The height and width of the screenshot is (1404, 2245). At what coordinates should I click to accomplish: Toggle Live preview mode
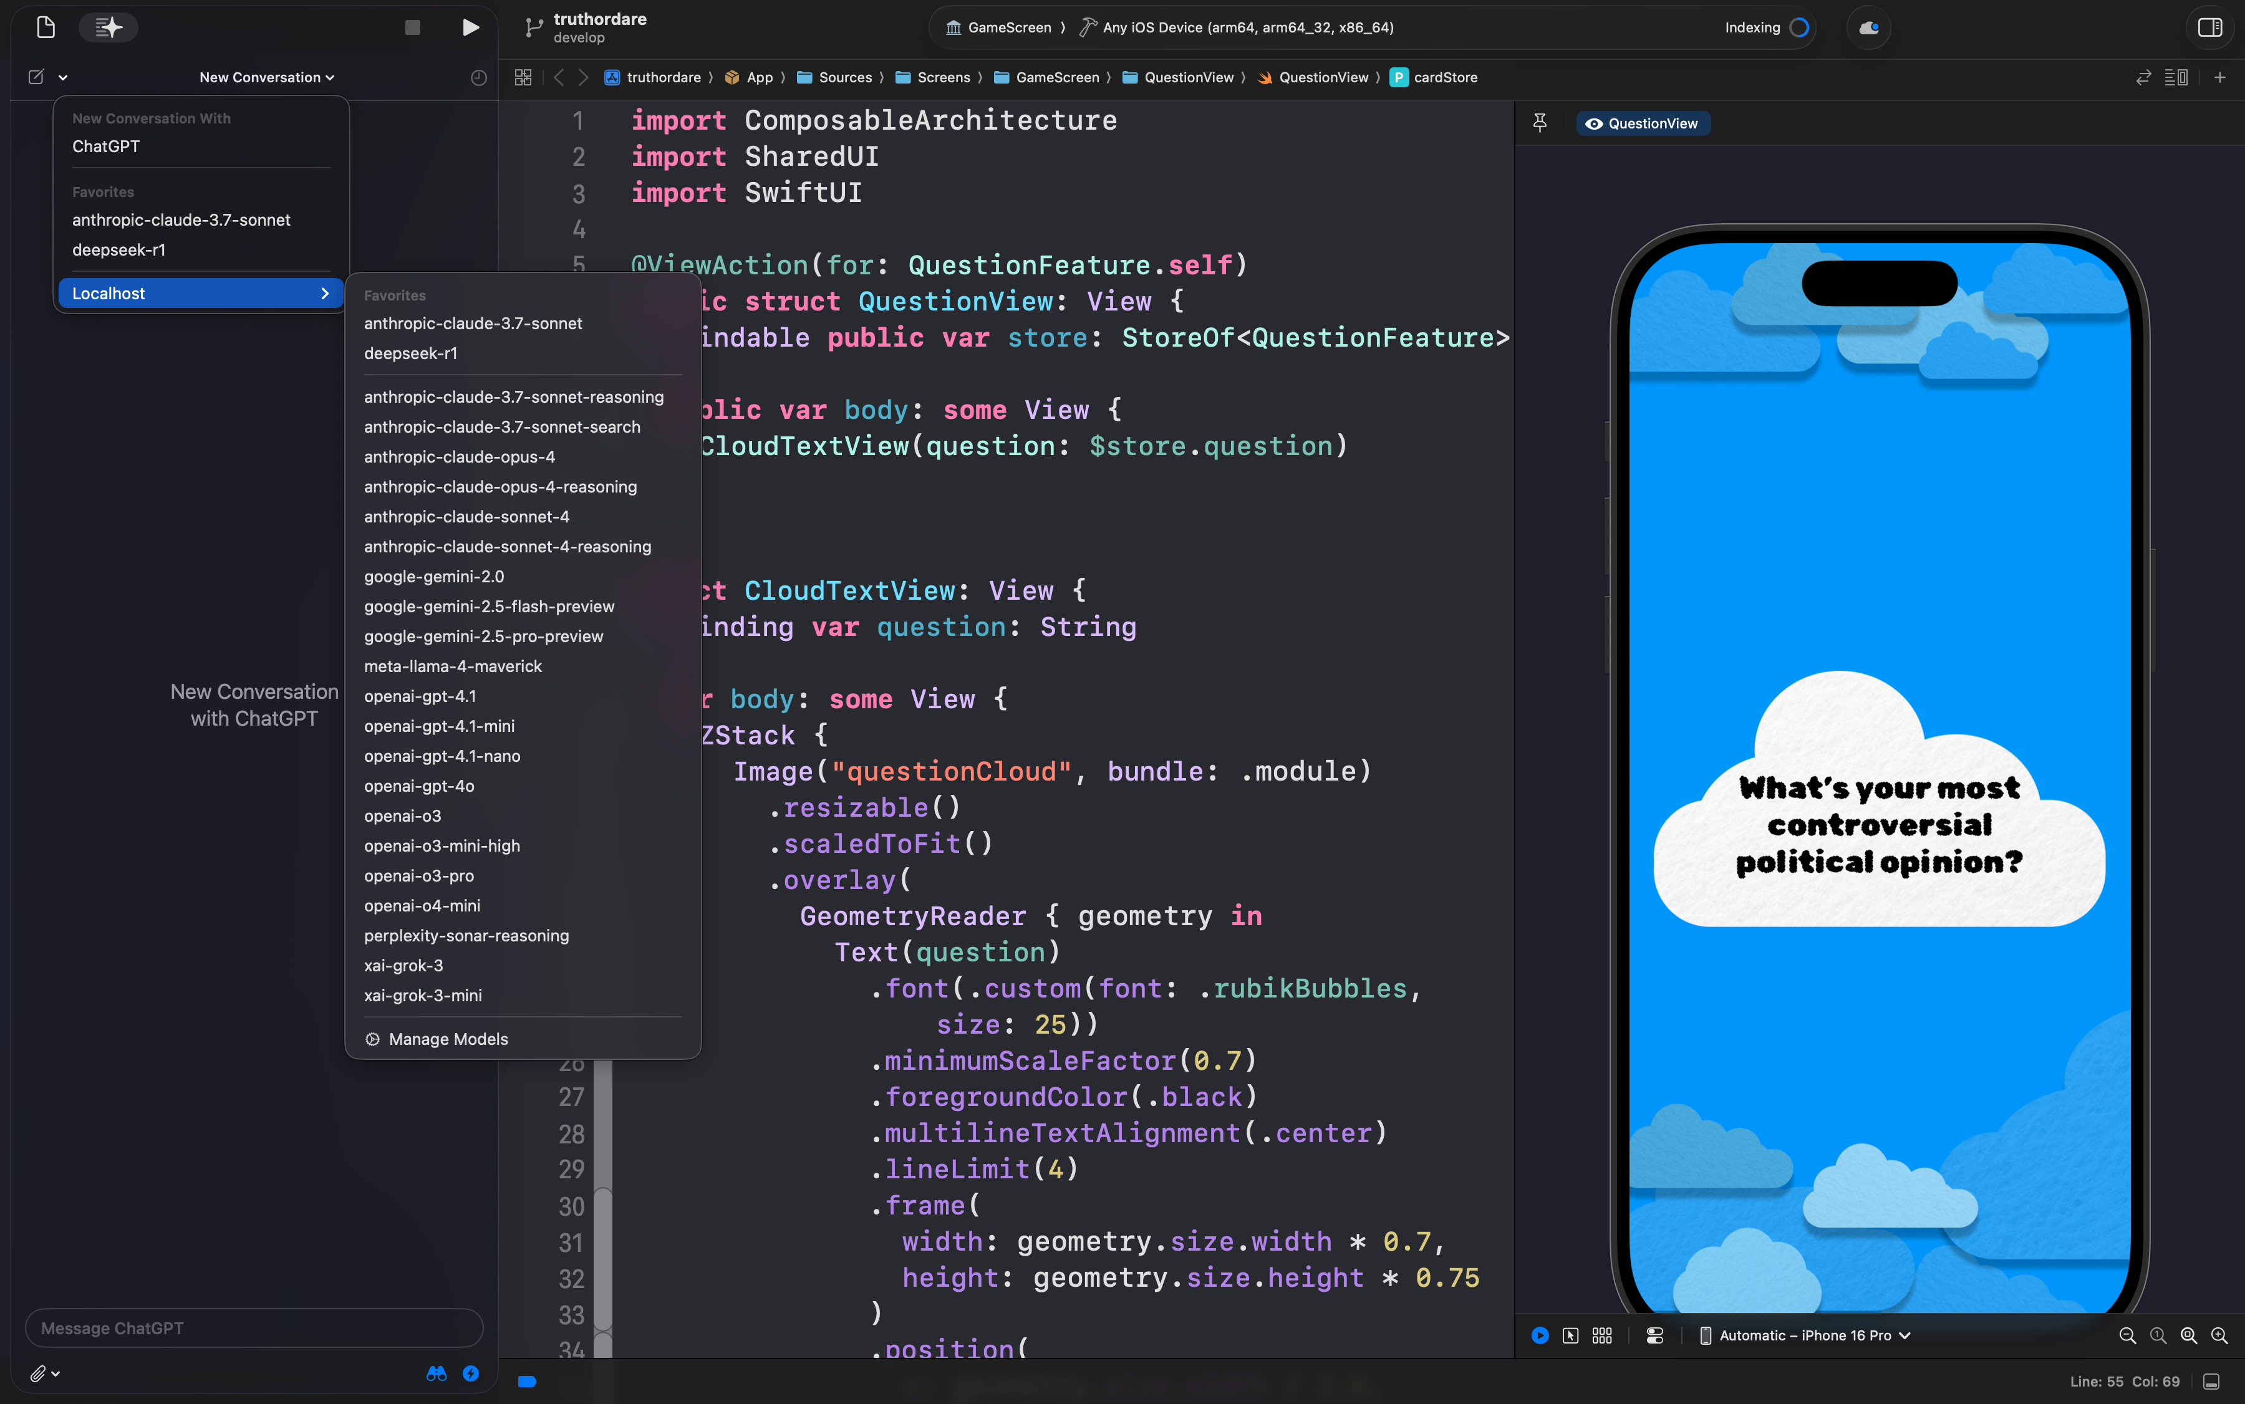(1540, 1335)
